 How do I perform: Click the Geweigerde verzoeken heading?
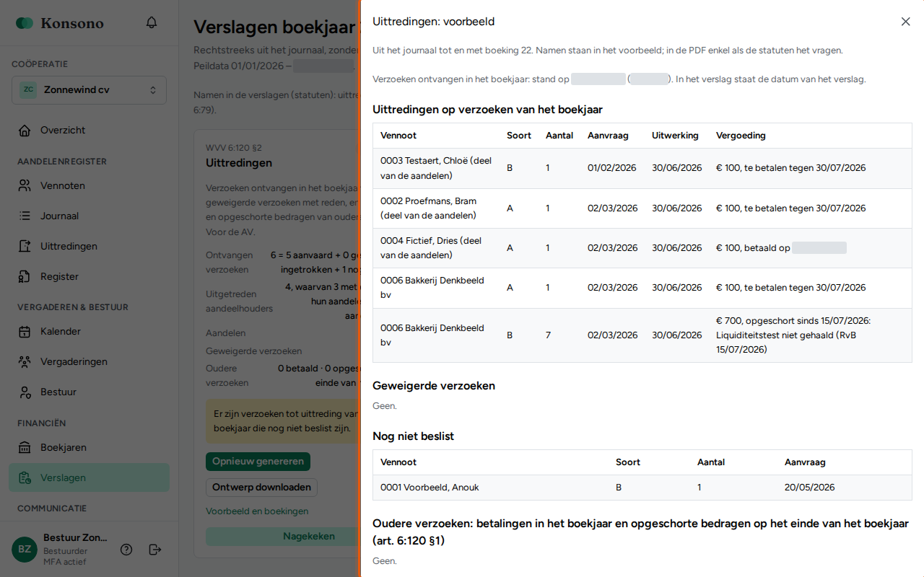(x=434, y=386)
